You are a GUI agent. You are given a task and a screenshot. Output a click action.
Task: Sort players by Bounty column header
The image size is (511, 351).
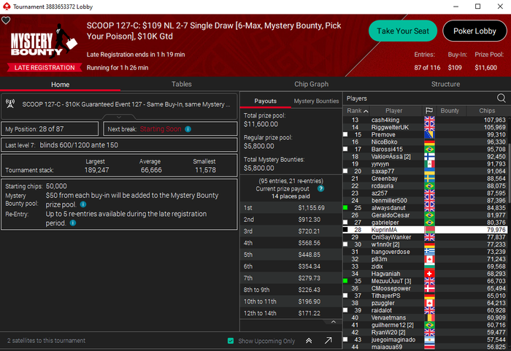[450, 111]
